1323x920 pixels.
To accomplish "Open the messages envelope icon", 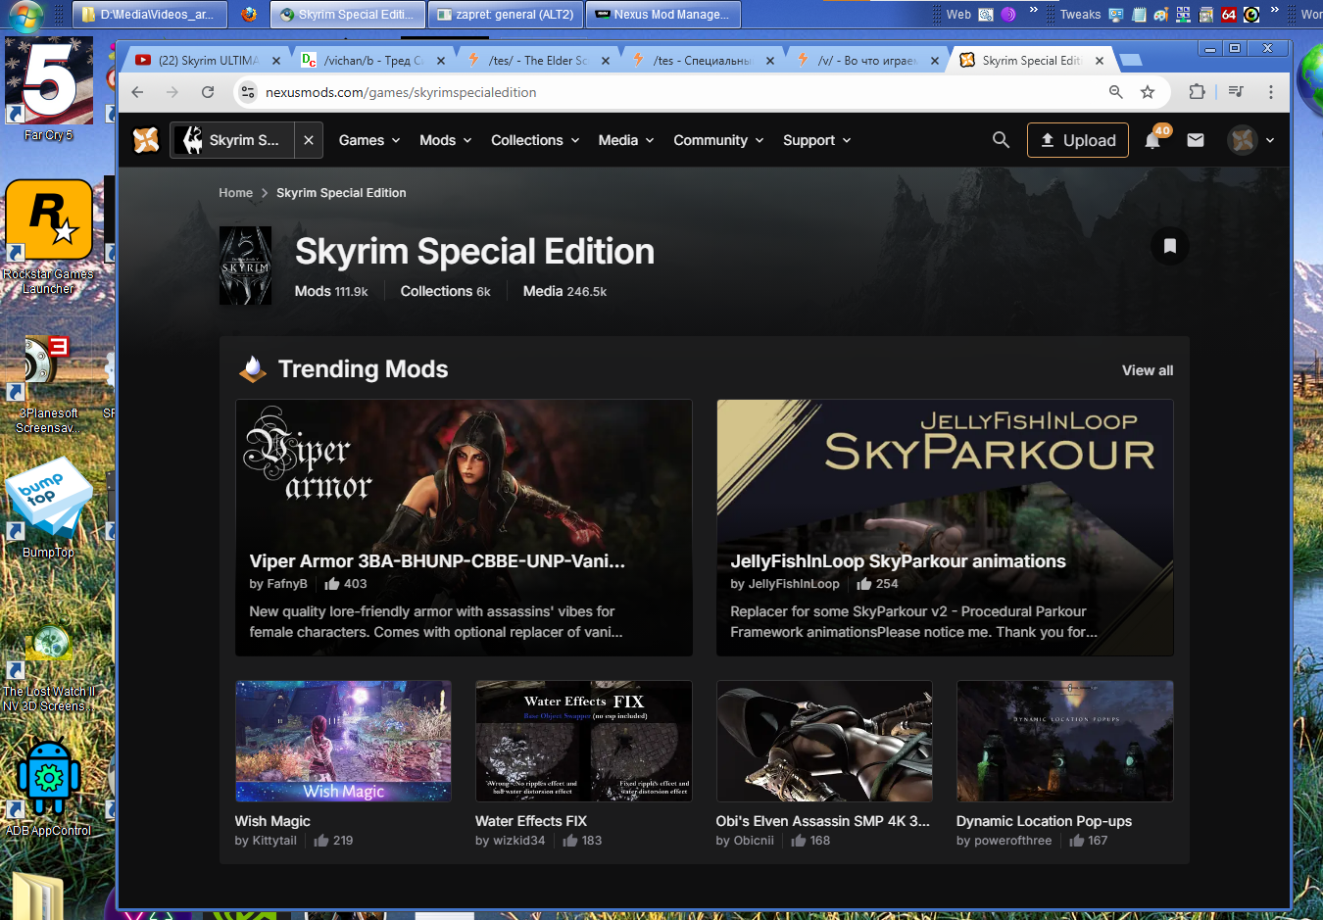I will pyautogui.click(x=1196, y=140).
